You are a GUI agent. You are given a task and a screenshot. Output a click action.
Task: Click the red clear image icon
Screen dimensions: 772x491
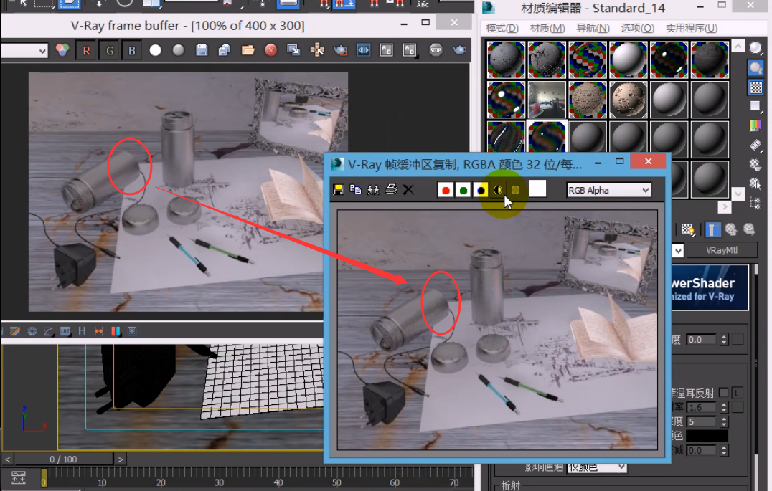(270, 50)
